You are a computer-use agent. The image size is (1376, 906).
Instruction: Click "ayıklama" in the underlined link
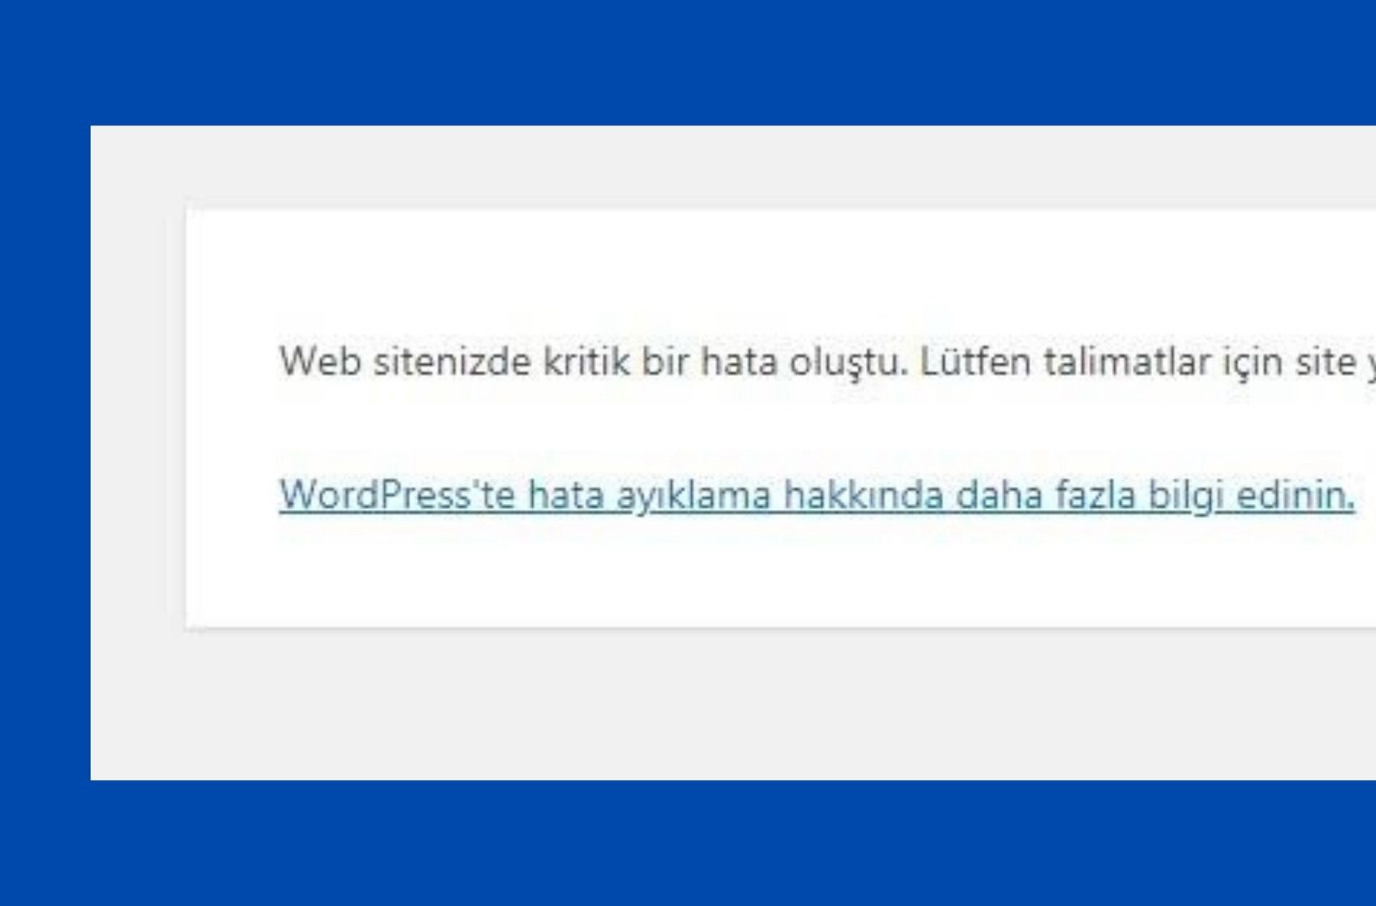[x=693, y=496]
